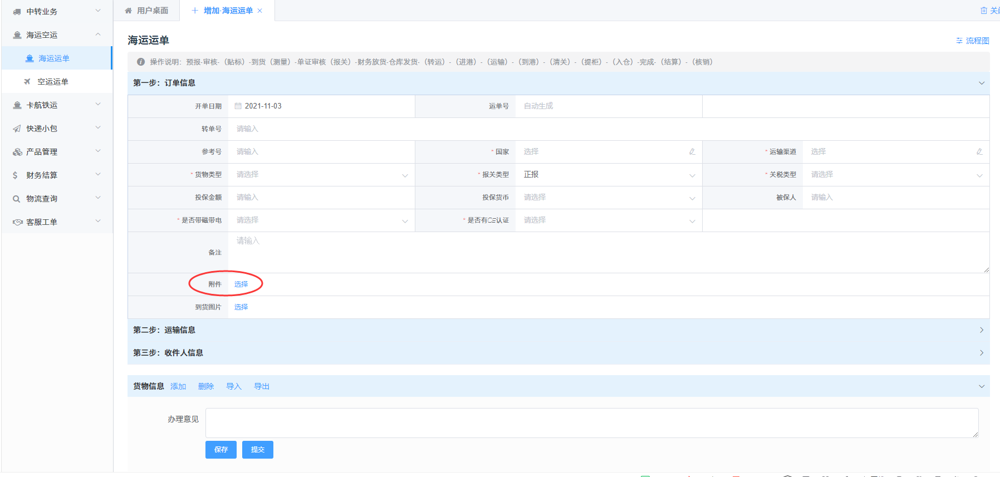Open 客服工单 menu item
This screenshot has width=1000, height=477.
tap(56, 222)
